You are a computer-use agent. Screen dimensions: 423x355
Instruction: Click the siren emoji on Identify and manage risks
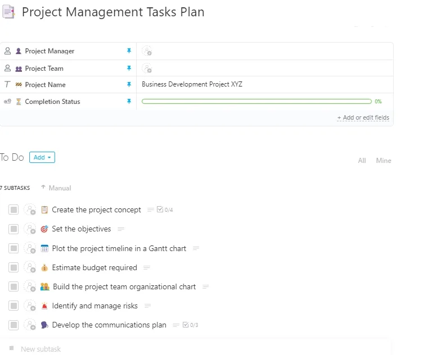(x=44, y=306)
